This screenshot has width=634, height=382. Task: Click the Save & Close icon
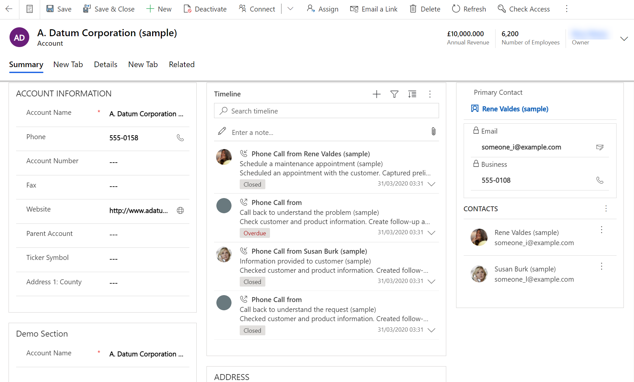click(86, 9)
